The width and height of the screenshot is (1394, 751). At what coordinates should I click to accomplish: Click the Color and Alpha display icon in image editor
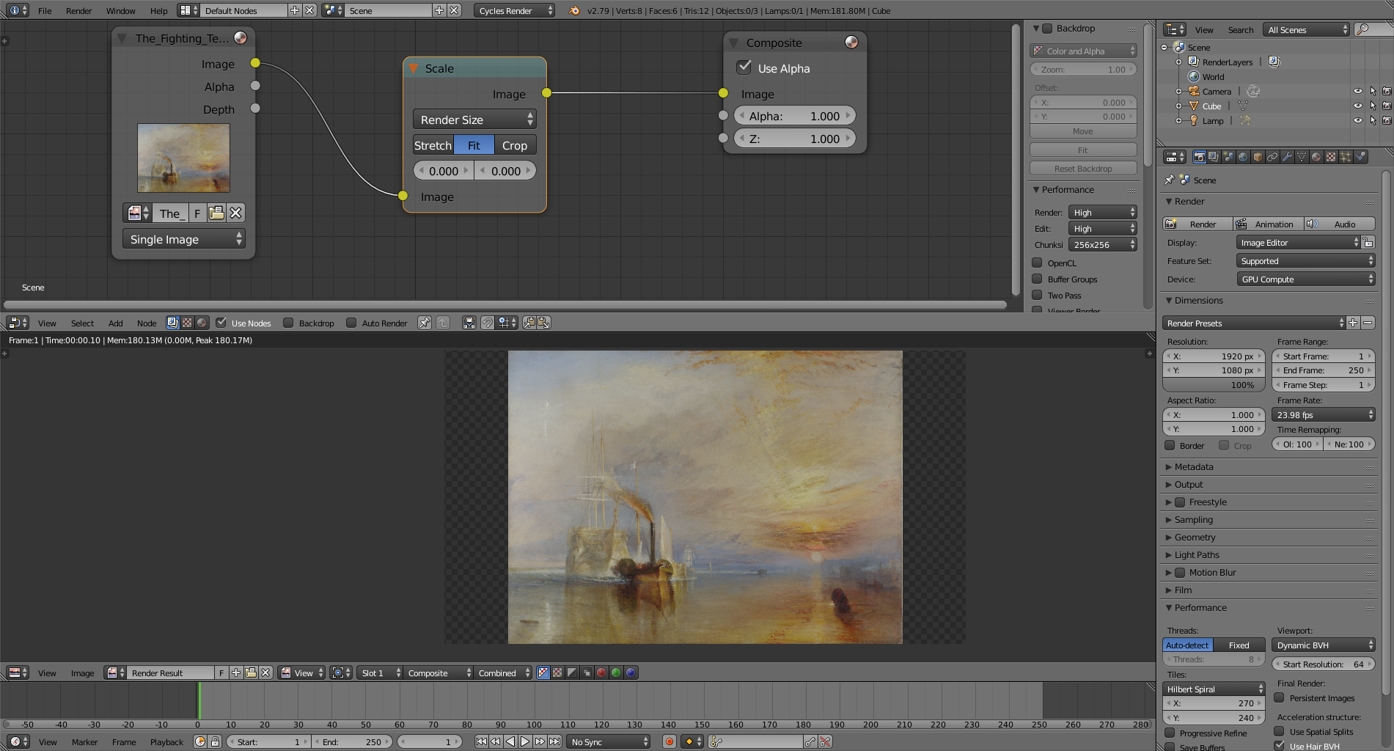543,673
